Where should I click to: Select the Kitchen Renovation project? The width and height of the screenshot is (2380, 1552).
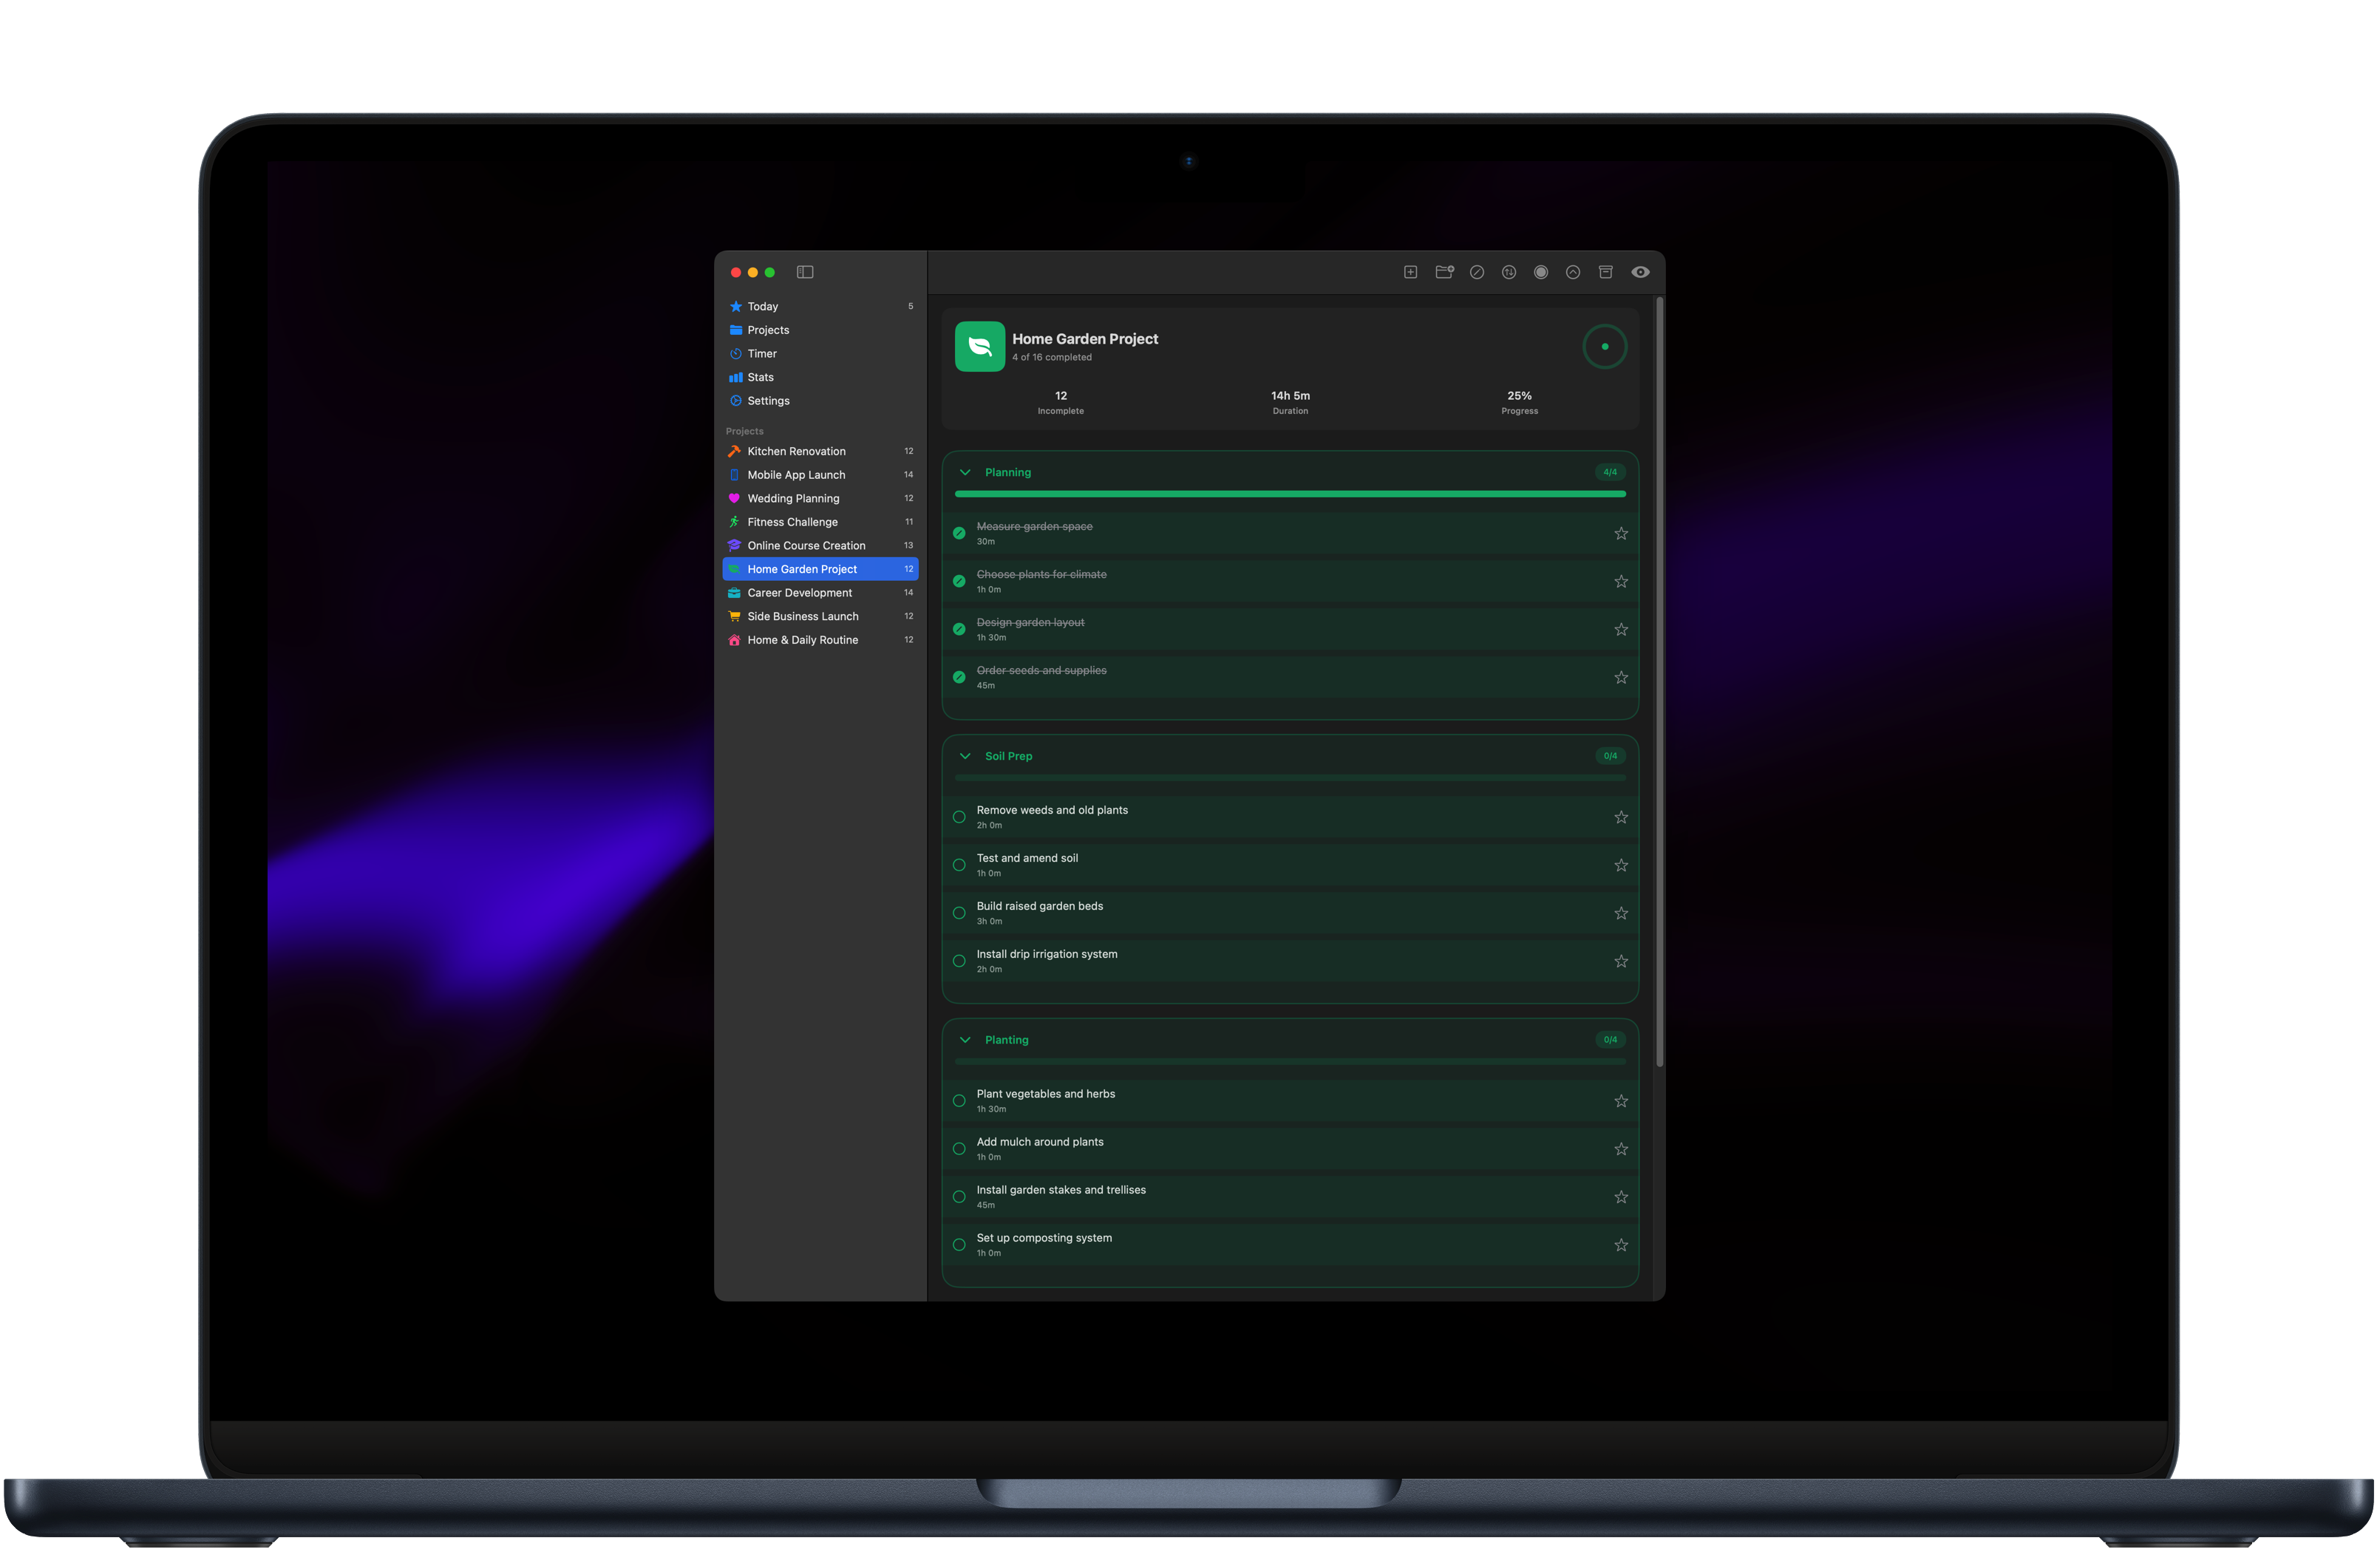click(x=796, y=451)
